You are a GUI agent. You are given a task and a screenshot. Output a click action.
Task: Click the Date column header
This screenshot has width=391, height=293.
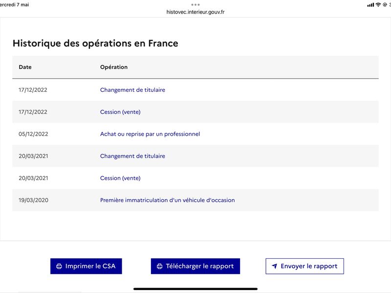pyautogui.click(x=25, y=67)
